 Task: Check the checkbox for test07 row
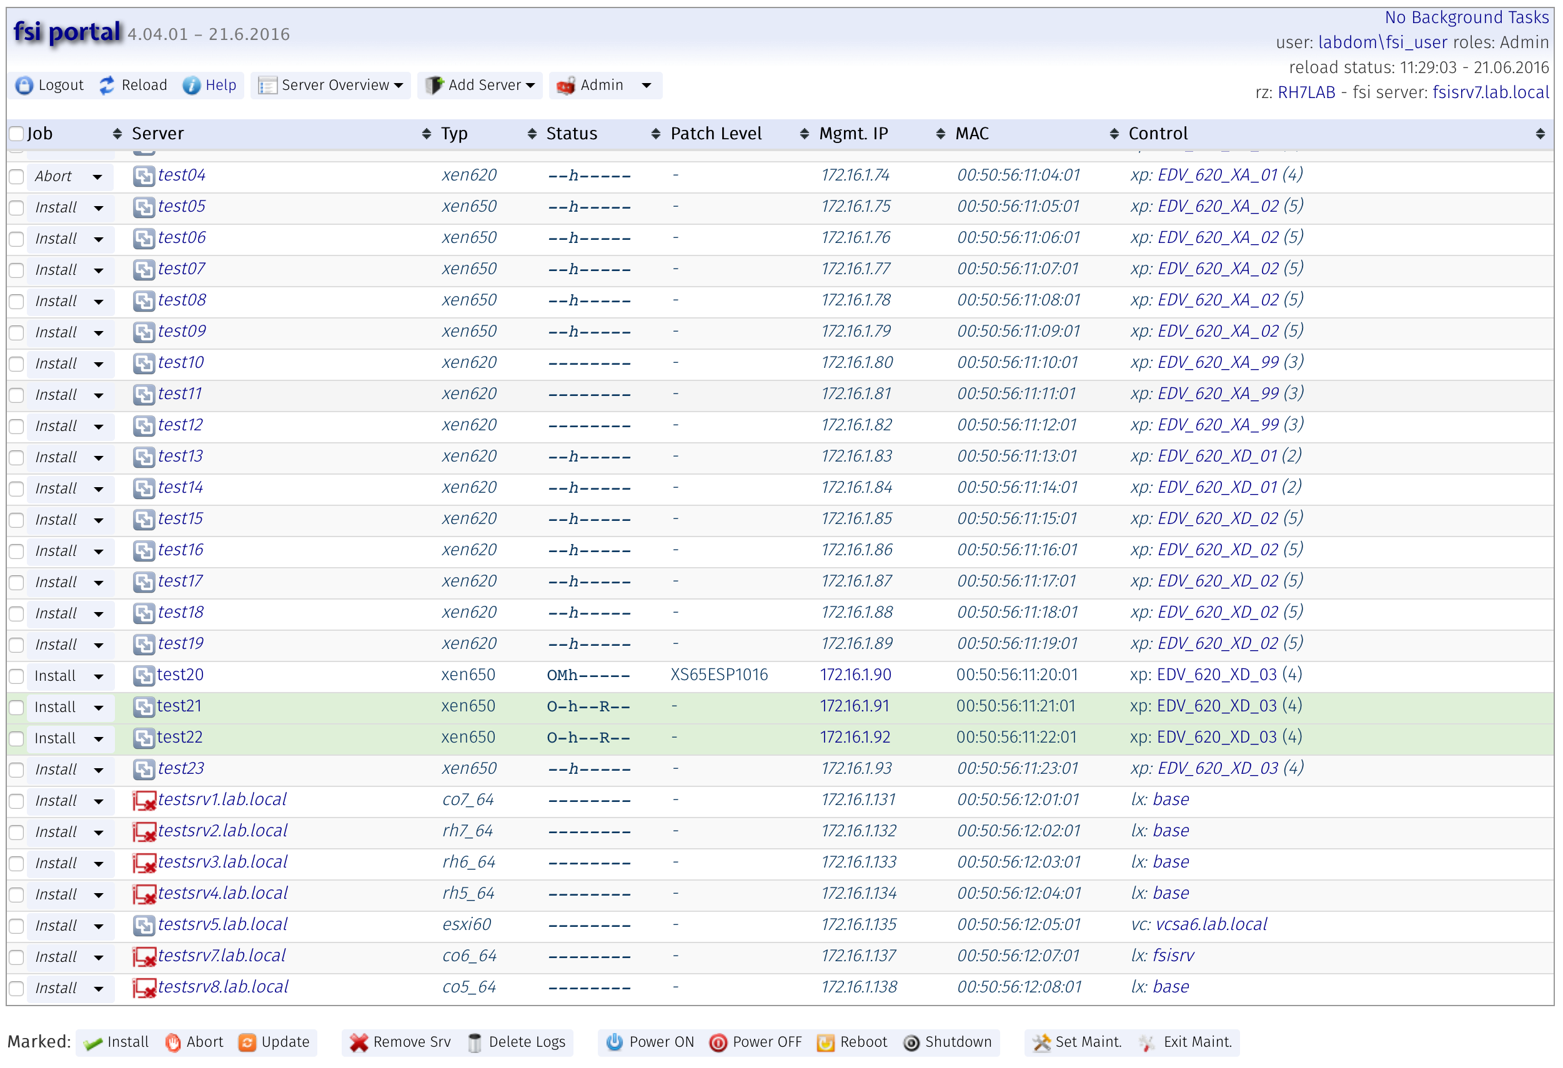[17, 270]
